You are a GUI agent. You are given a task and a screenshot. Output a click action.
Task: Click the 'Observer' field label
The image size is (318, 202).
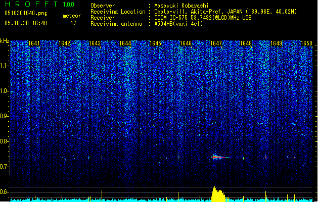103,6
